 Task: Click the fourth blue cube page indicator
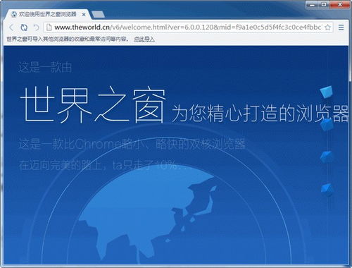click(327, 189)
